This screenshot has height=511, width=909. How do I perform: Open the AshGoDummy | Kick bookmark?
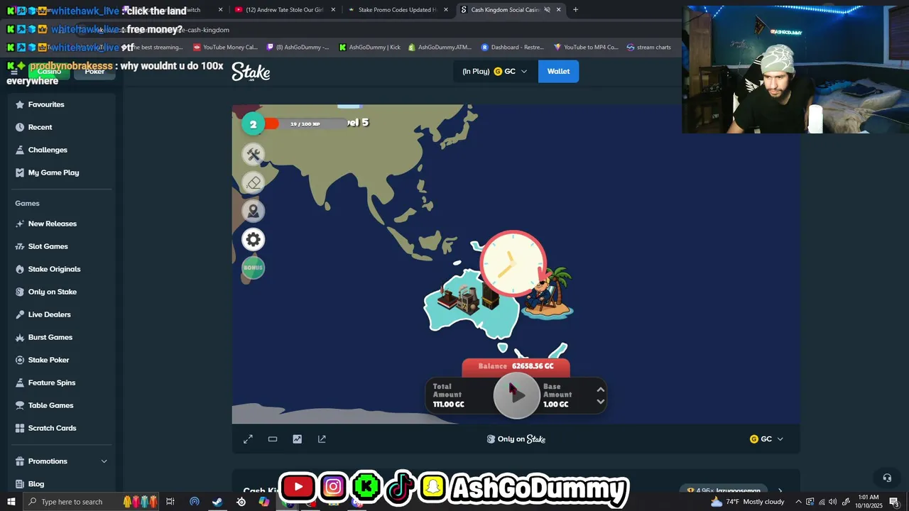tap(369, 48)
